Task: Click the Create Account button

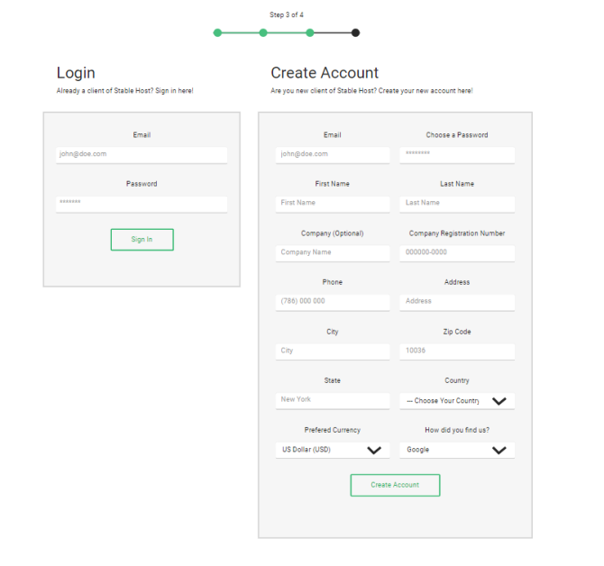Action: 395,485
